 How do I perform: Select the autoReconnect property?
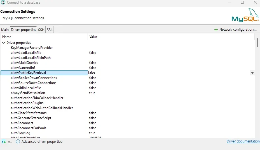coord(22,123)
